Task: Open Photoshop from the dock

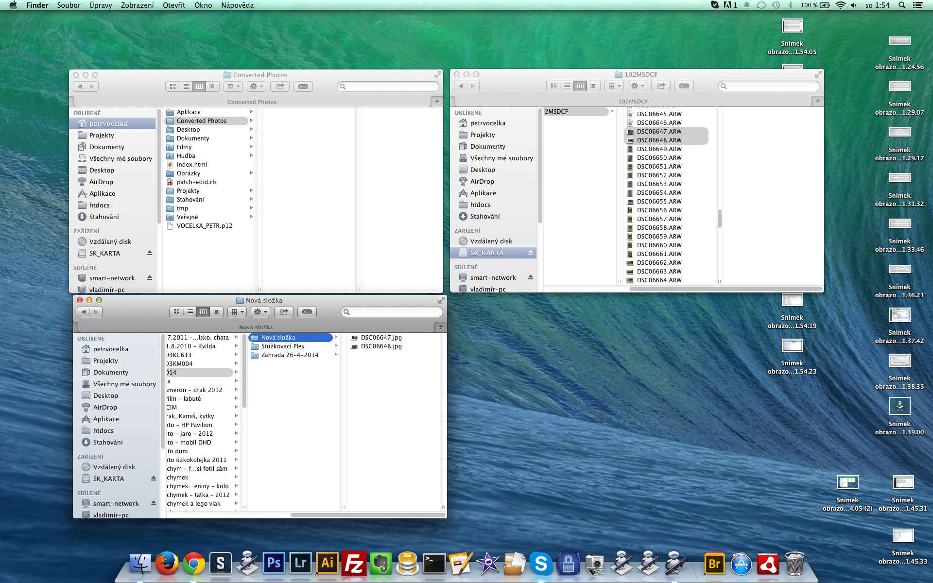Action: click(x=274, y=564)
